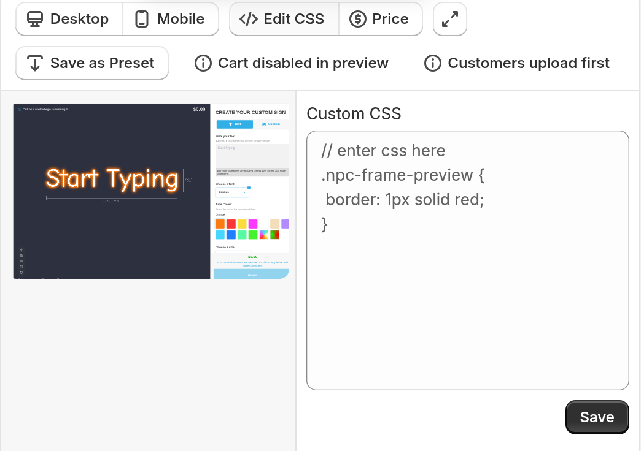Pick the cyan tube colour swatch
The image size is (641, 451).
pyautogui.click(x=220, y=235)
